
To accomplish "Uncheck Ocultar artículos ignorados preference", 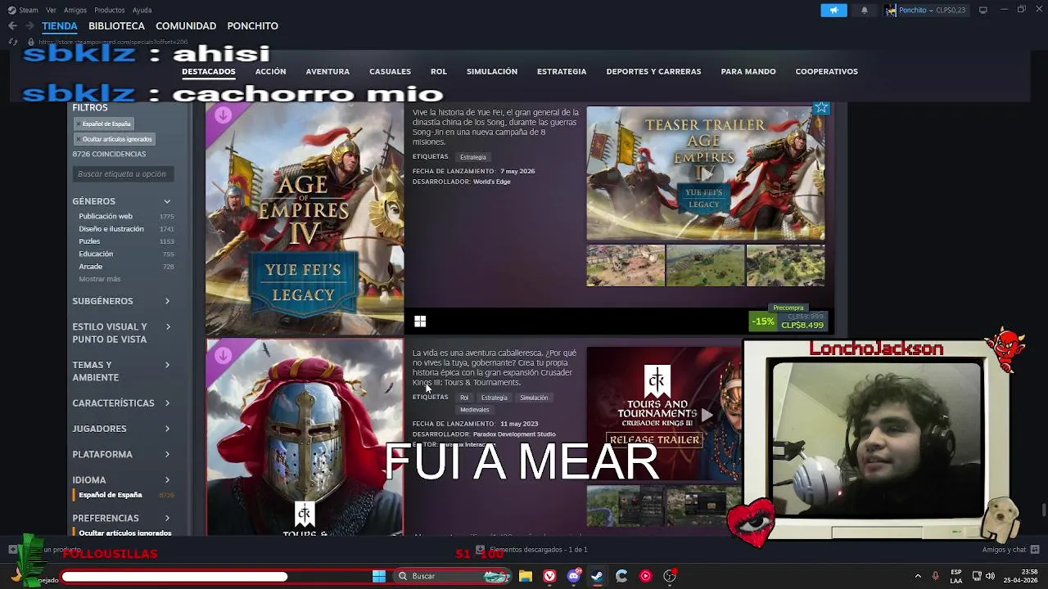I will pos(124,533).
